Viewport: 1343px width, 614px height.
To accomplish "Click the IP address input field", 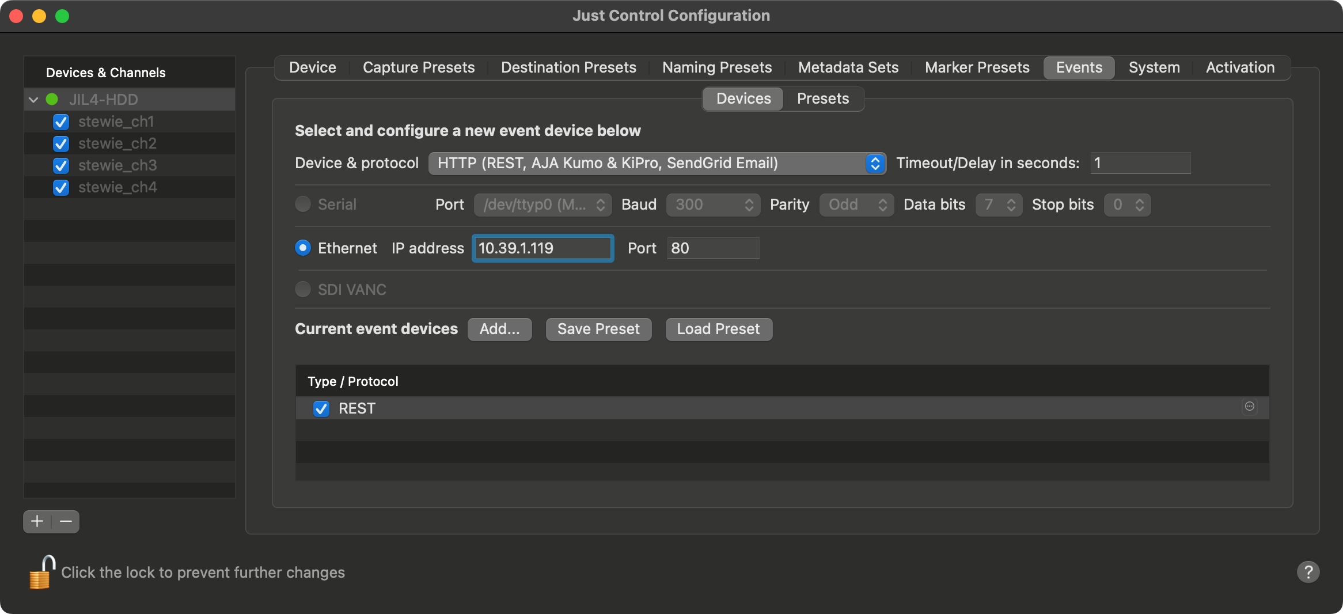I will pos(542,248).
